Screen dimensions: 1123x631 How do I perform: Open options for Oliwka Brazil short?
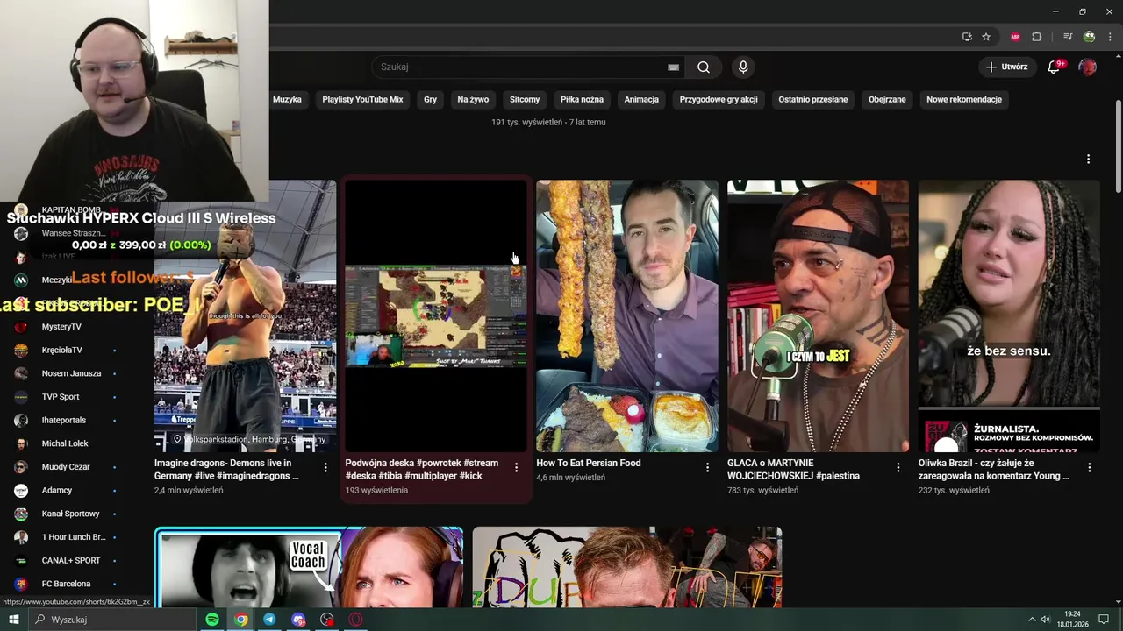point(1089,468)
